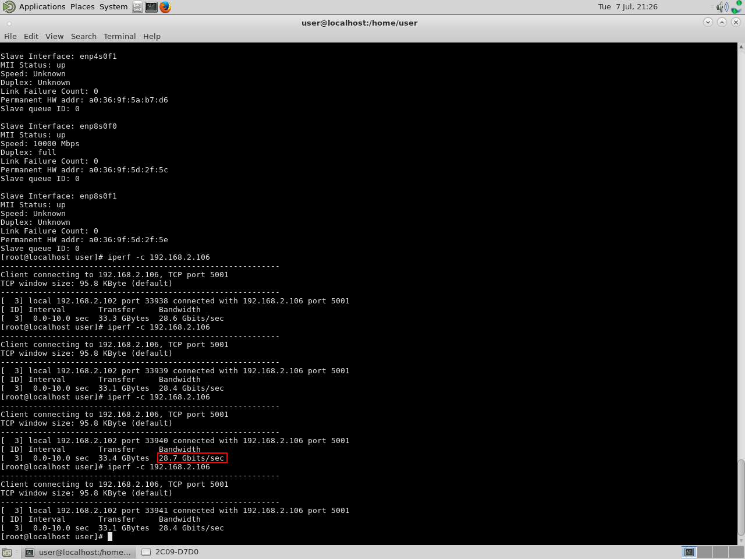Screen dimensions: 745x559
Task: Click the green distribution logo on the panel
Action: pyautogui.click(x=8, y=7)
